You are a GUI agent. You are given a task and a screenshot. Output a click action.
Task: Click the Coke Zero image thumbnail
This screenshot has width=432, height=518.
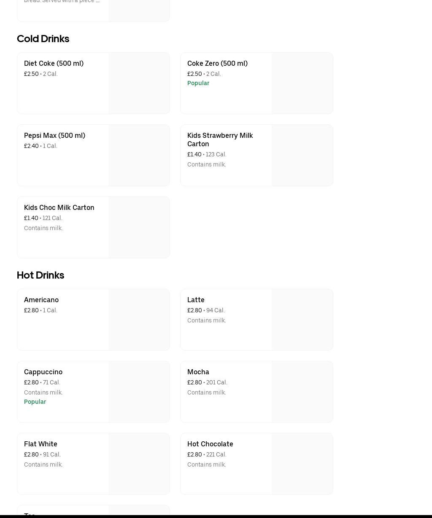302,83
